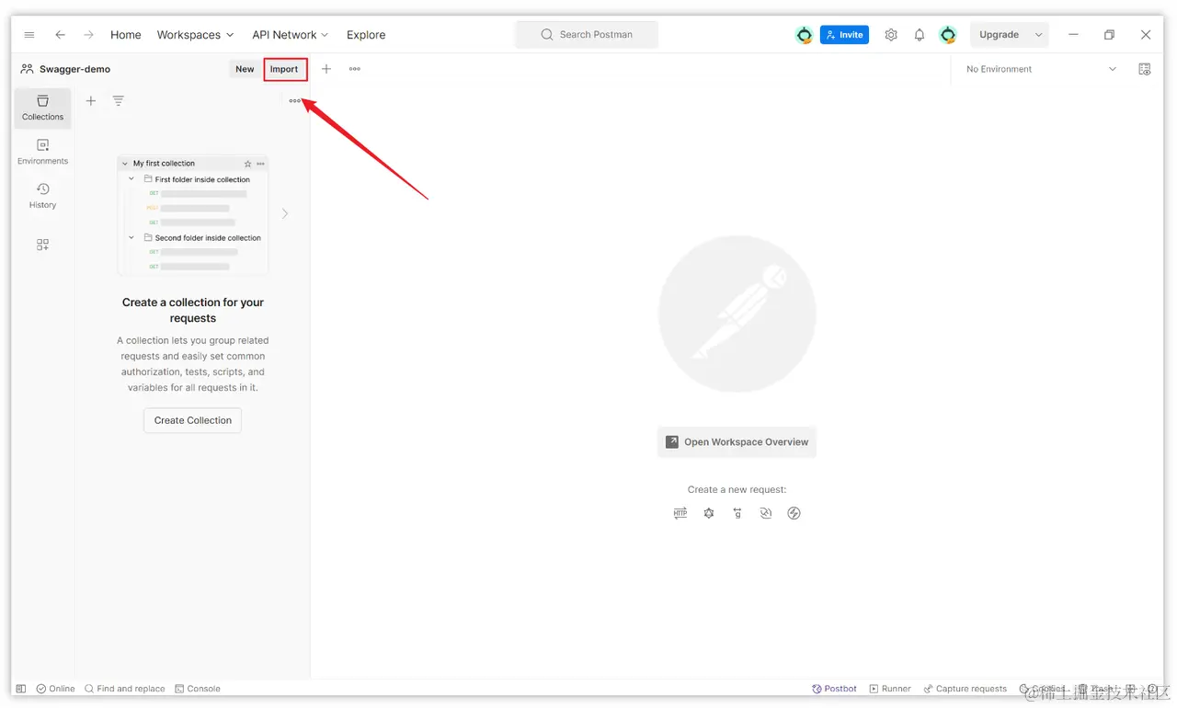Go forward with the right arrow
The width and height of the screenshot is (1177, 708).
pyautogui.click(x=88, y=35)
